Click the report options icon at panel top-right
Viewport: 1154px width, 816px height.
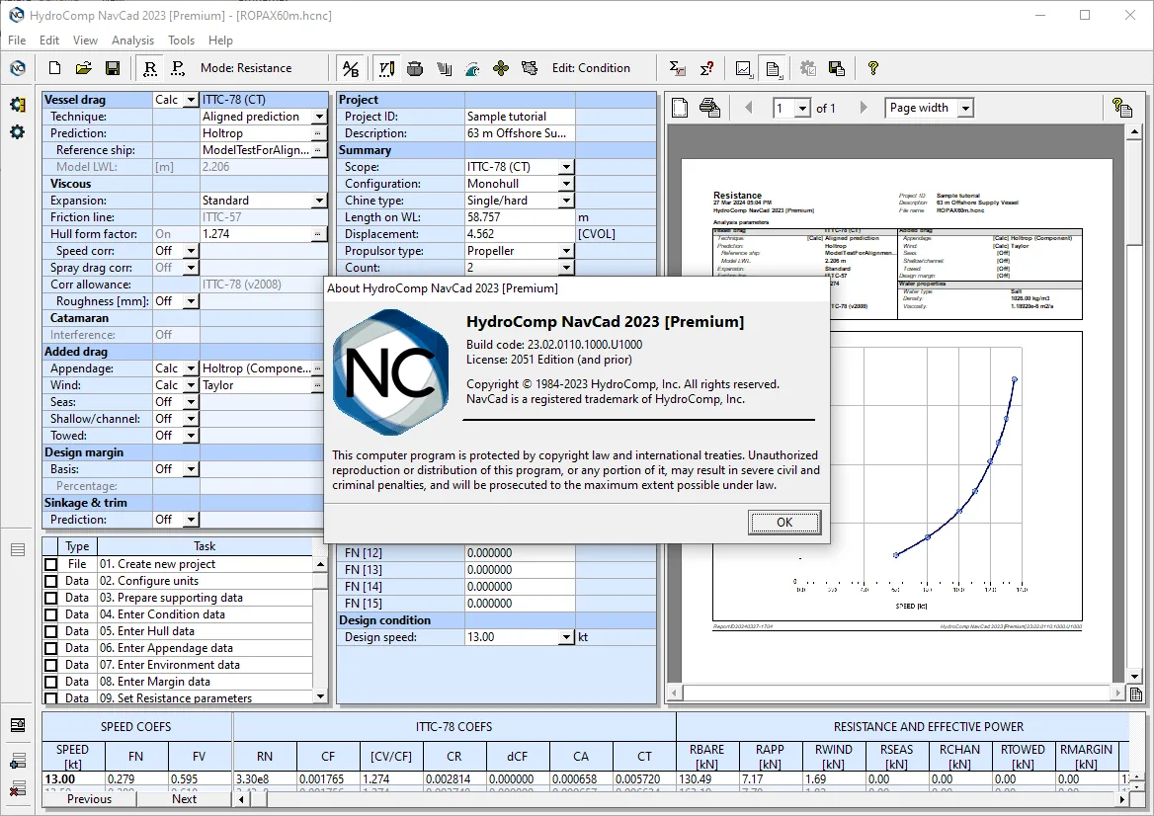coord(1122,108)
